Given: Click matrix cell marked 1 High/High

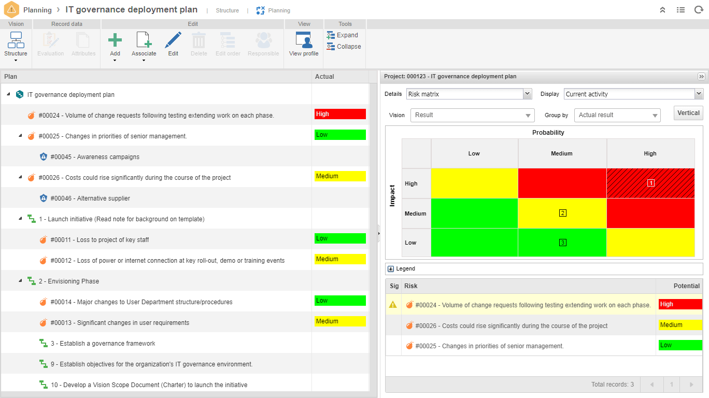Looking at the screenshot, I should pos(651,183).
